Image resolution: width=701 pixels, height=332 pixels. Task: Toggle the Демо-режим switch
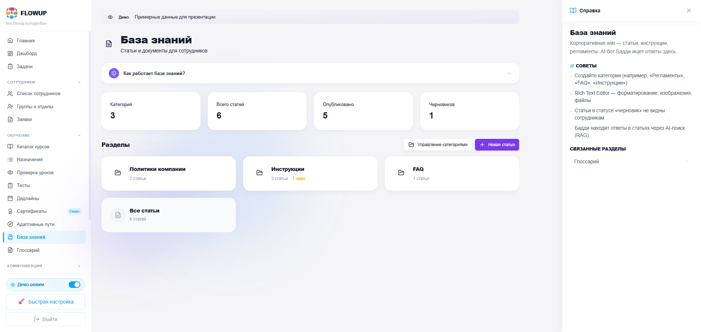[74, 285]
